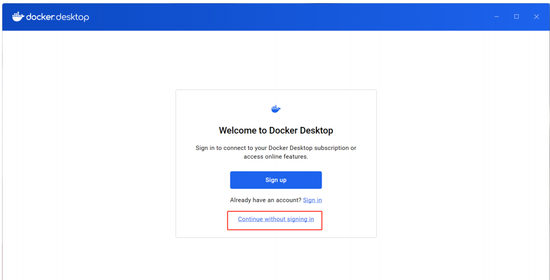Screen dimensions: 550x280
Task: Choose Continue without signing in
Action: (x=276, y=219)
